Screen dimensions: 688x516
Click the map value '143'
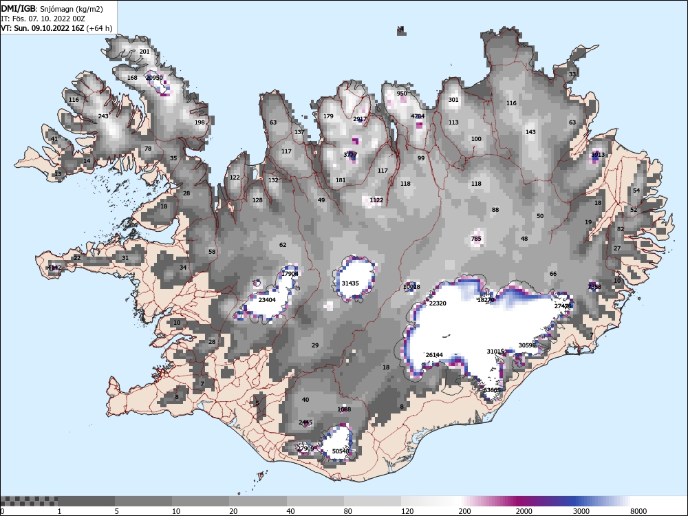[x=530, y=132]
